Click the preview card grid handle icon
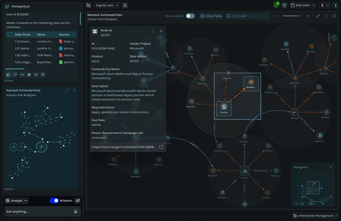Viewport: 341px width, 221px height. pyautogui.click(x=74, y=91)
